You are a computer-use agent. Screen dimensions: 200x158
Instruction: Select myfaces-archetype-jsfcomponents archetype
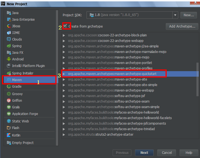click(x=130, y=124)
